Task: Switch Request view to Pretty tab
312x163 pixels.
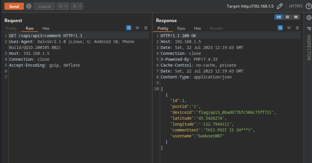Action: pyautogui.click(x=11, y=28)
